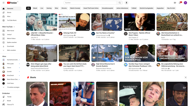Open Trends under Entdecken
Image resolution: width=190 pixels, height=106 pixels.
click(x=11, y=97)
